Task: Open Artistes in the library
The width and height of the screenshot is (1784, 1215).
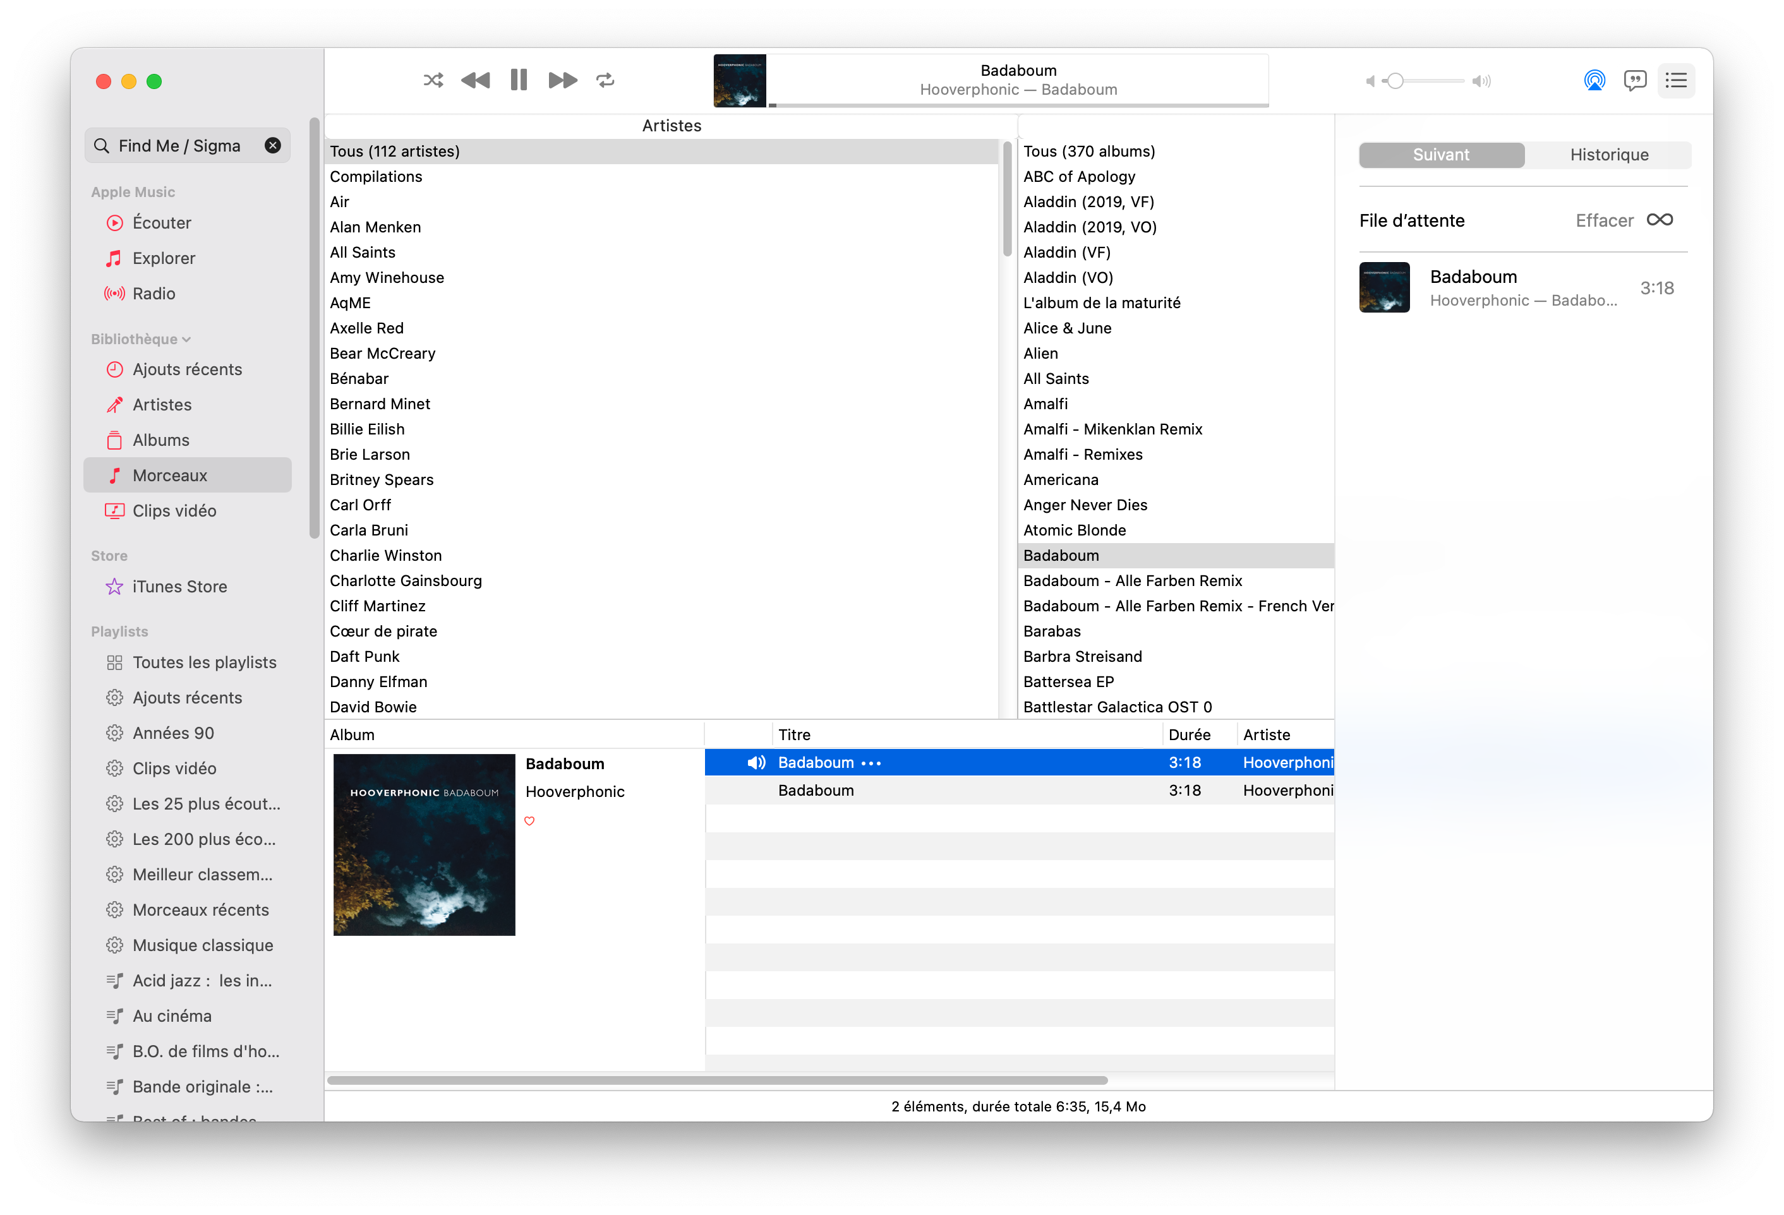Action: point(187,405)
